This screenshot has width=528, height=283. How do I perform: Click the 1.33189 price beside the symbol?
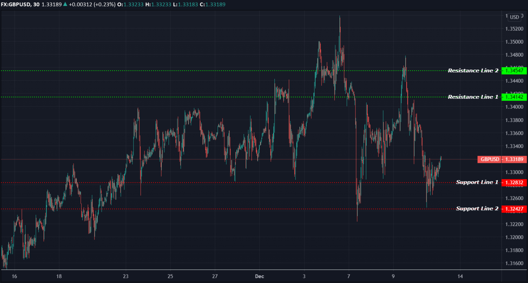click(51, 5)
